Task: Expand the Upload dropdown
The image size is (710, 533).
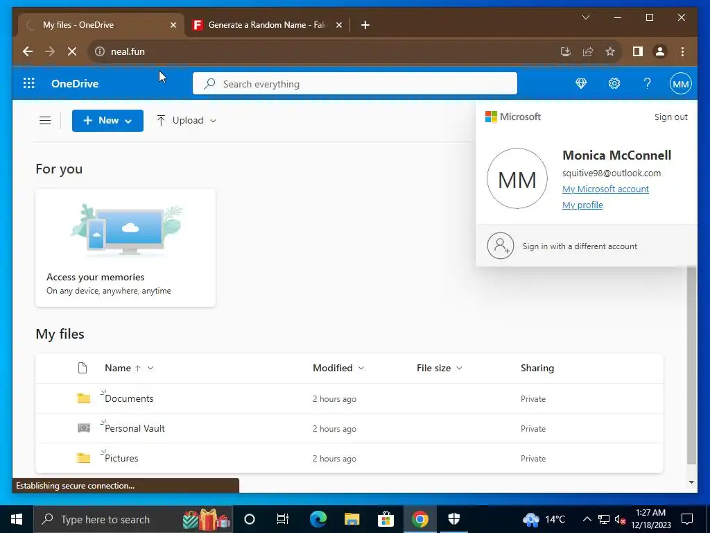Action: (187, 121)
